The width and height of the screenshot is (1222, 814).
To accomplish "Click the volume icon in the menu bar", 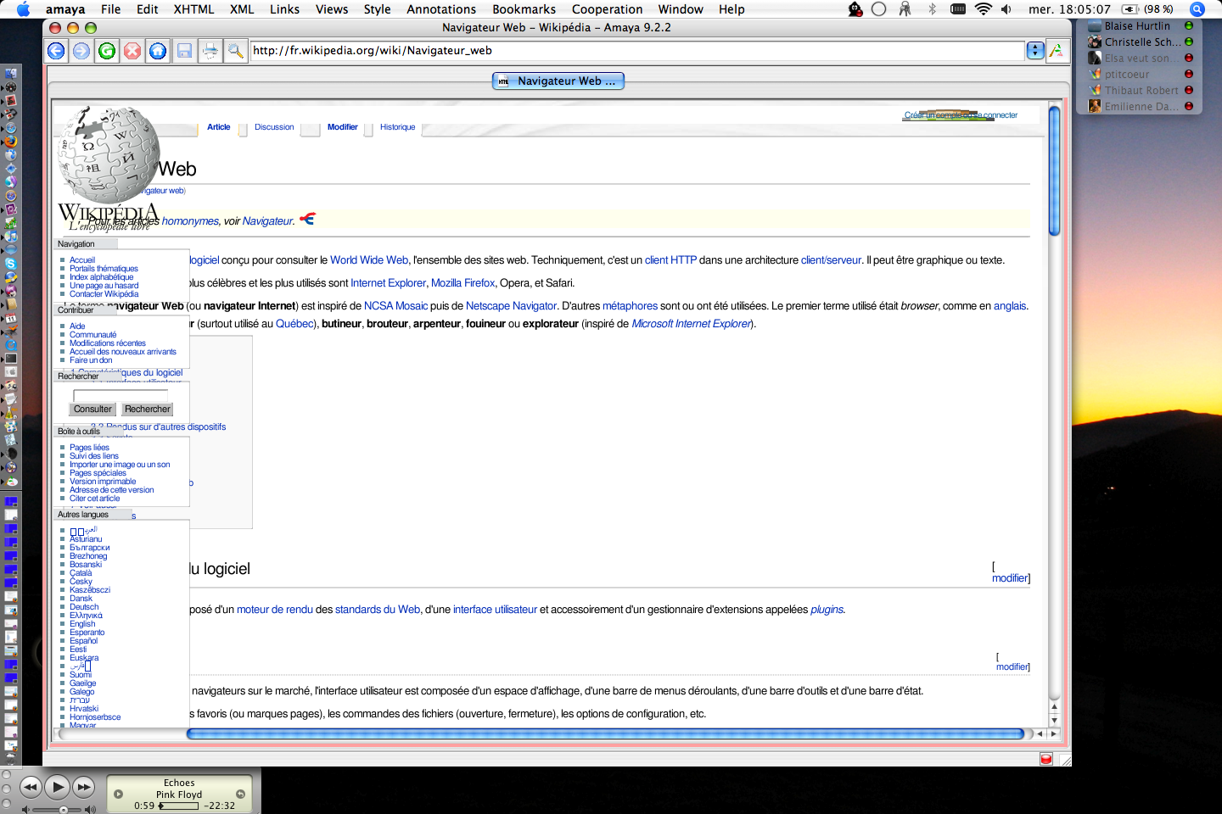I will (x=1006, y=9).
